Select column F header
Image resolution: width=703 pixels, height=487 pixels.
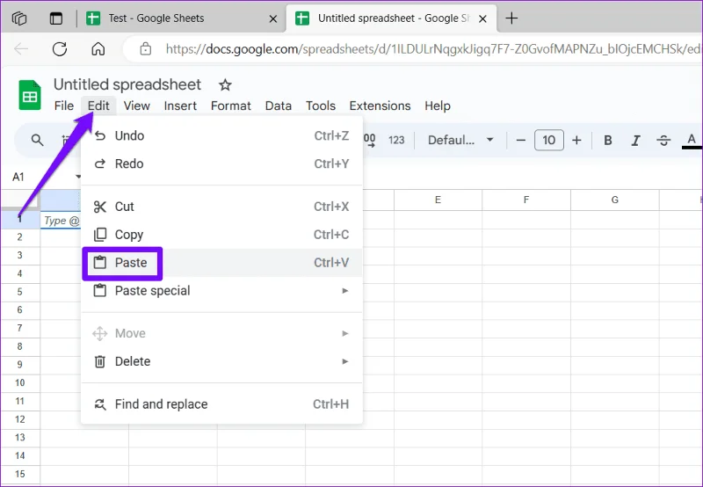click(x=526, y=200)
